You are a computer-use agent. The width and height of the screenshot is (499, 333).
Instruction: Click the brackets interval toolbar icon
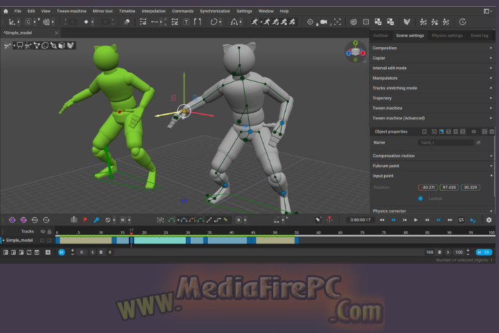pos(198,22)
